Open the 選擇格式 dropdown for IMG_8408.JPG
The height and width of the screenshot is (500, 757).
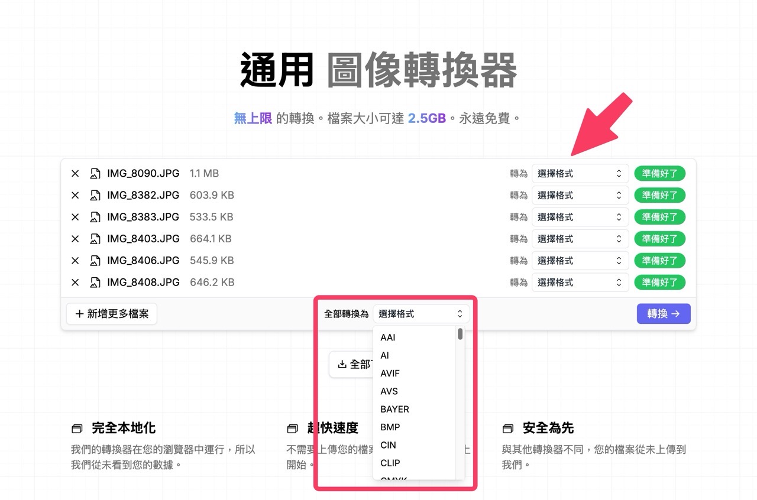pyautogui.click(x=580, y=283)
